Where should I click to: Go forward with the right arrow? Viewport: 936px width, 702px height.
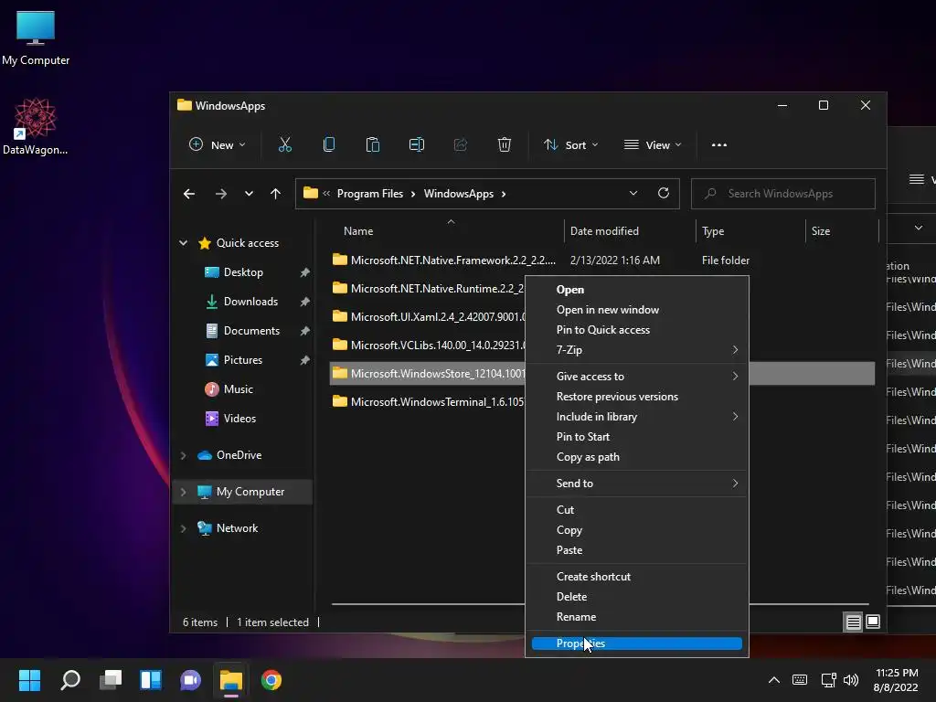point(221,194)
